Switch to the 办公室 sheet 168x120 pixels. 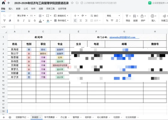pos(64,117)
